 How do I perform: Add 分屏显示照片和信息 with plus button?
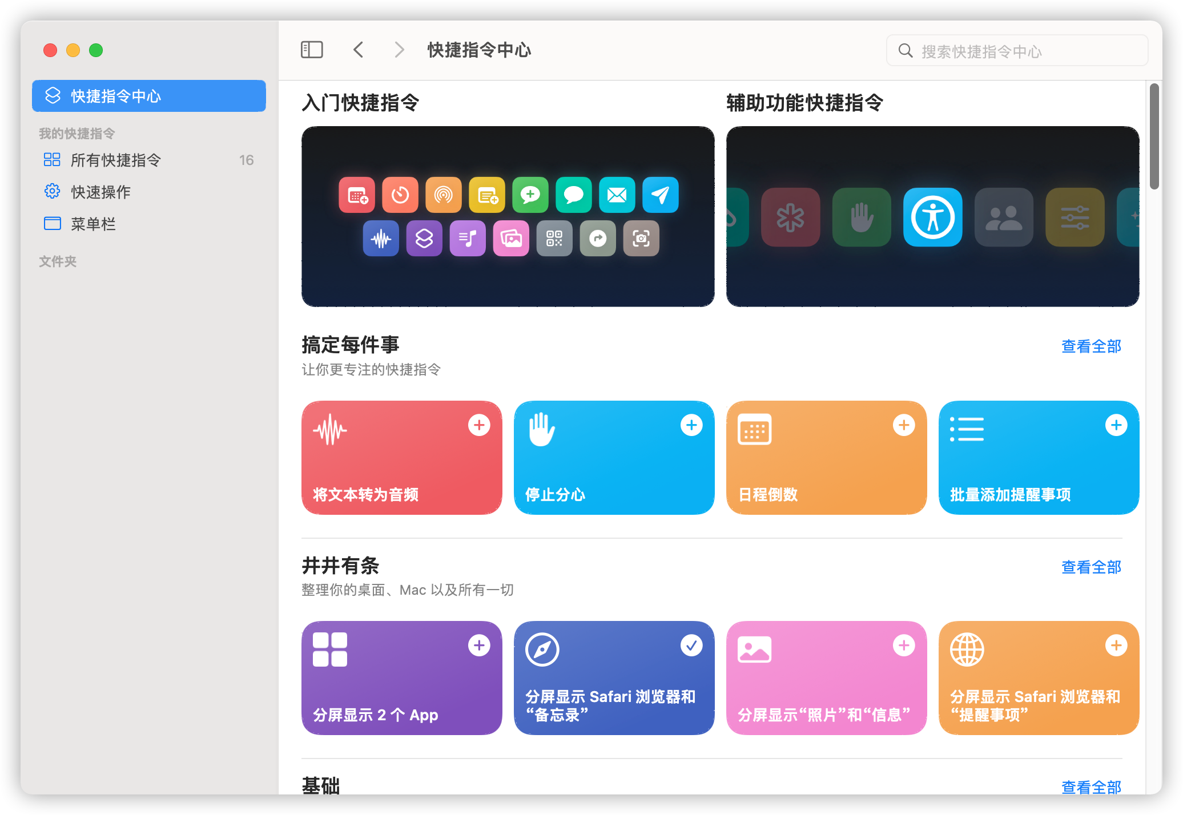coord(904,645)
